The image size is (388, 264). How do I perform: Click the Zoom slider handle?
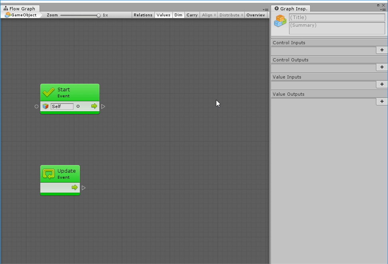tap(99, 15)
